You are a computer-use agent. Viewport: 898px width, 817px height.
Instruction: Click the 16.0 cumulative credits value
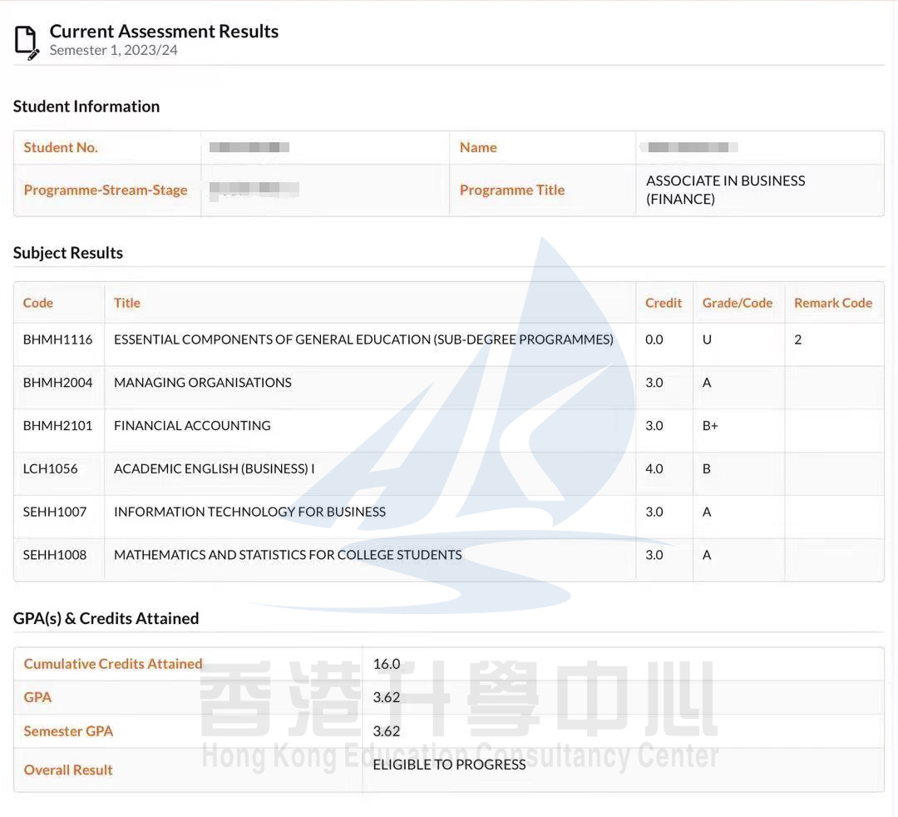387,664
